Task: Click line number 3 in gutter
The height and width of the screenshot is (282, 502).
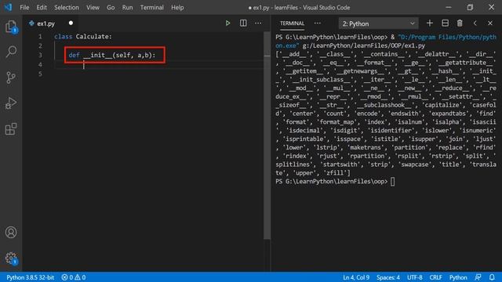Action: point(40,55)
